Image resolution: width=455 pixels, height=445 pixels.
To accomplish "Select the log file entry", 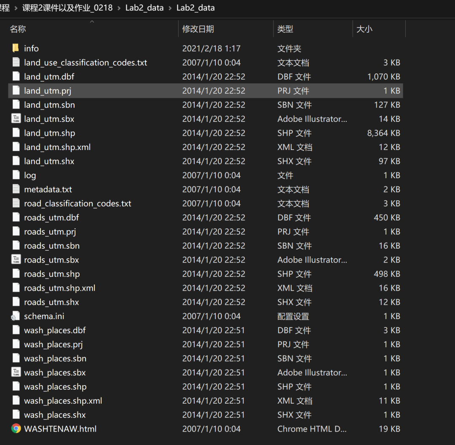I will [x=30, y=175].
